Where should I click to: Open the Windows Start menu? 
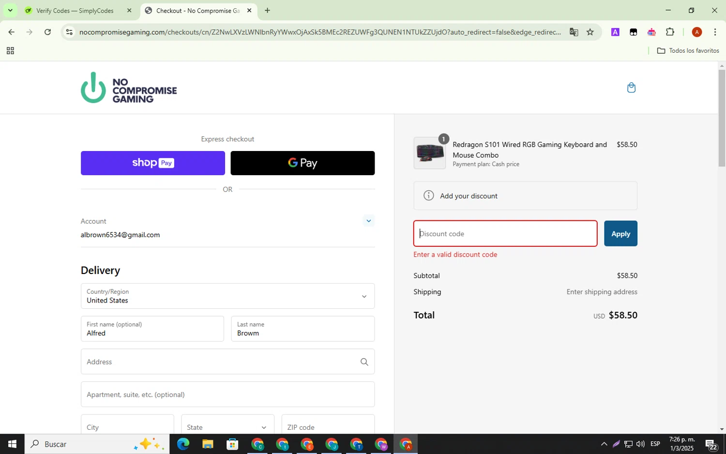[x=12, y=444]
